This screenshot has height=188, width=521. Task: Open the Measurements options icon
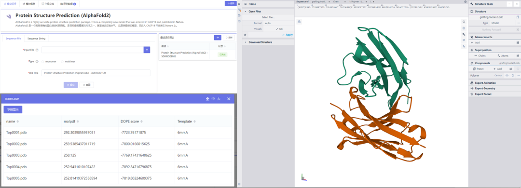coord(518,42)
